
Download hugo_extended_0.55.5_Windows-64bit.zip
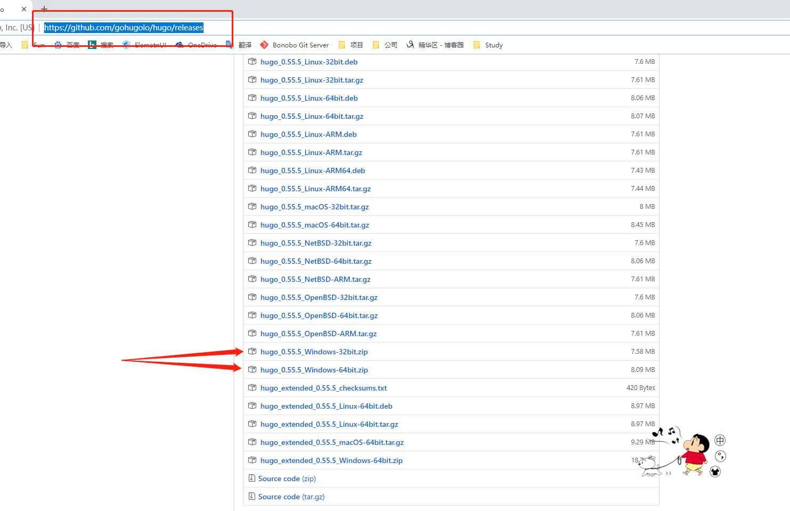point(331,460)
